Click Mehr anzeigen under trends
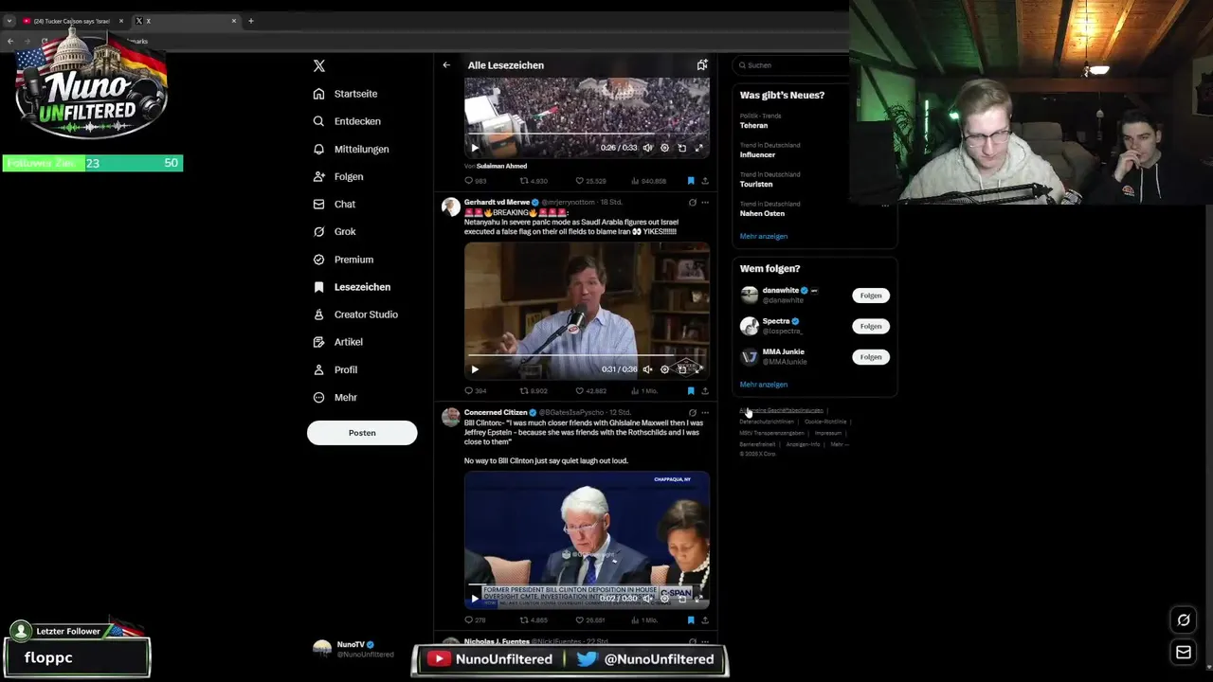Viewport: 1213px width, 682px height. click(764, 236)
